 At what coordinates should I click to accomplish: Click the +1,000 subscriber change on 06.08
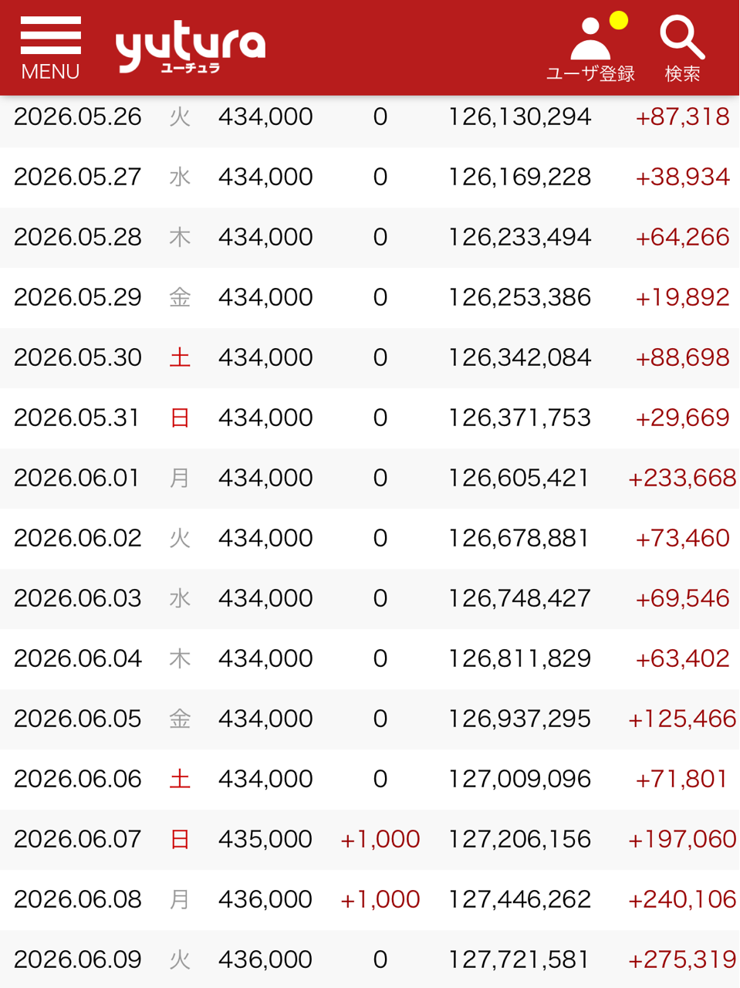coord(380,899)
